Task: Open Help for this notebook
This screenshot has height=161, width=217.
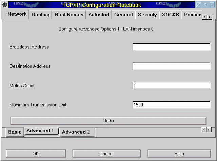Action: coord(179,154)
